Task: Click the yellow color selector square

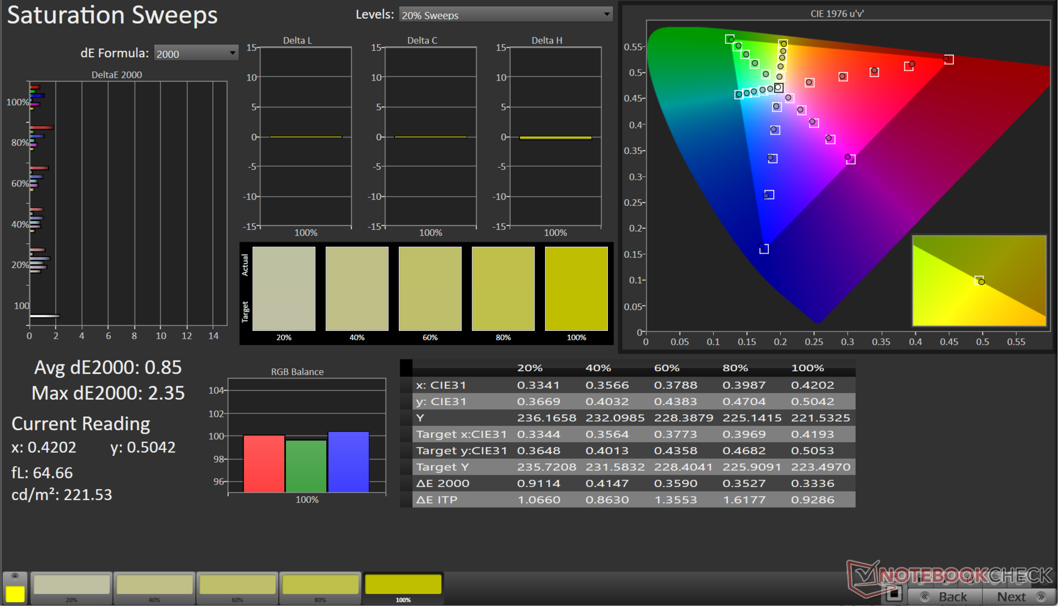Action: [15, 594]
